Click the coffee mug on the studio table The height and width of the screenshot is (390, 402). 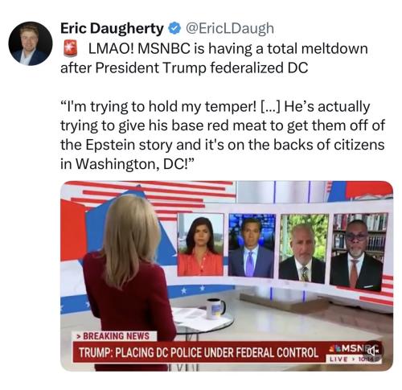[x=215, y=309]
